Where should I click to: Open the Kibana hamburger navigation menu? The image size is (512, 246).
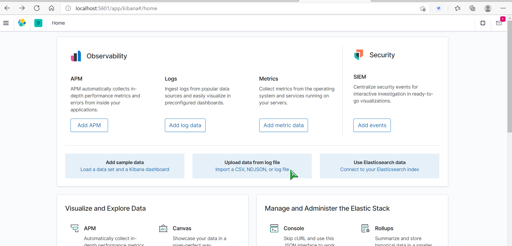pos(6,23)
